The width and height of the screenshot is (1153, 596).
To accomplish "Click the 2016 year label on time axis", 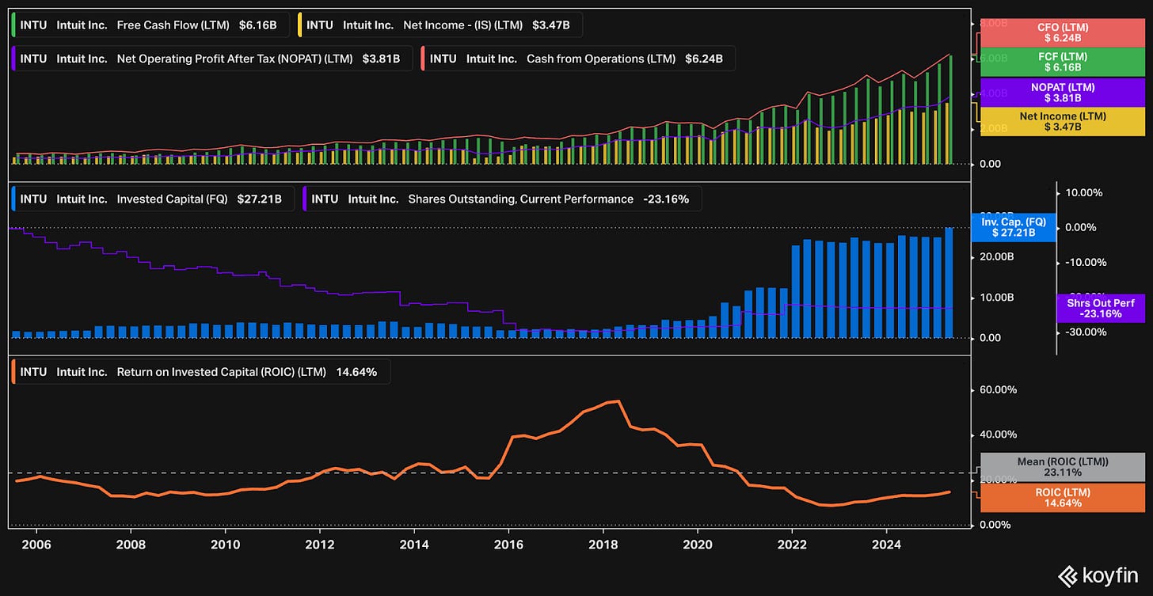I will point(508,545).
